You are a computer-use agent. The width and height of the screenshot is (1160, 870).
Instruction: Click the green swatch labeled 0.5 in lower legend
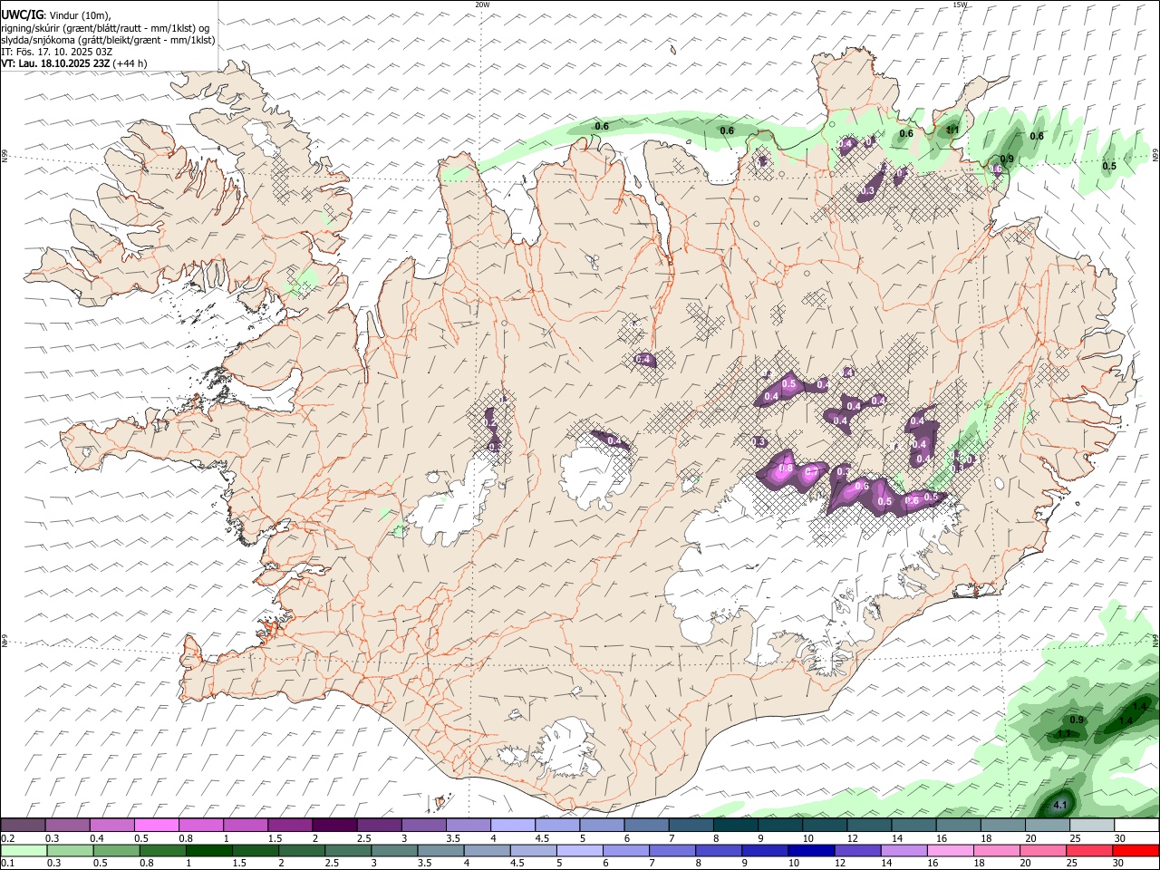[115, 850]
